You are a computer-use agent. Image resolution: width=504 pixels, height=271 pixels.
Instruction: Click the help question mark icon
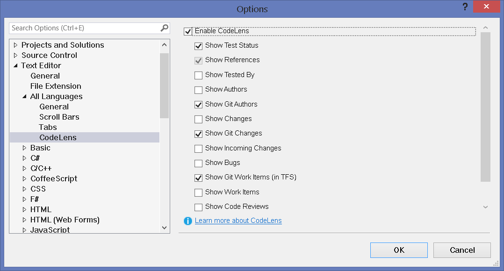point(465,7)
